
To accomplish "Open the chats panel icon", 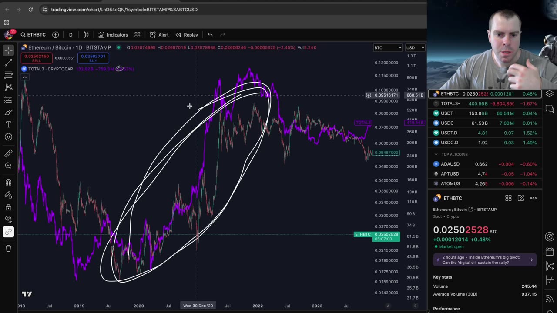I will tap(550, 109).
